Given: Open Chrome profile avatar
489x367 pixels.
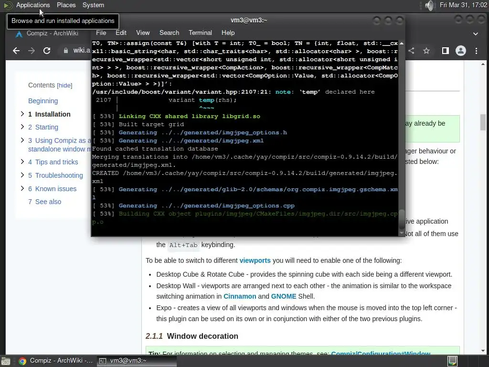Looking at the screenshot, I should [461, 51].
